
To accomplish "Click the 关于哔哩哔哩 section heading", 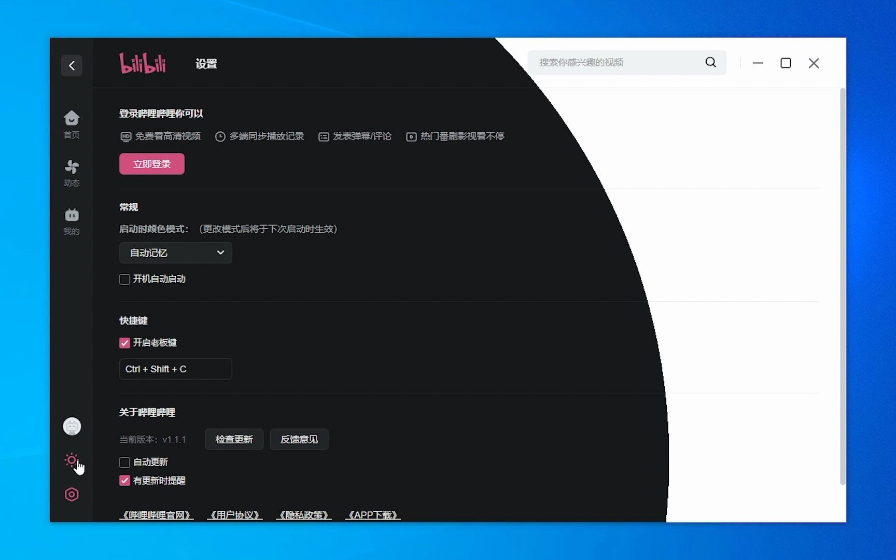I will click(147, 412).
